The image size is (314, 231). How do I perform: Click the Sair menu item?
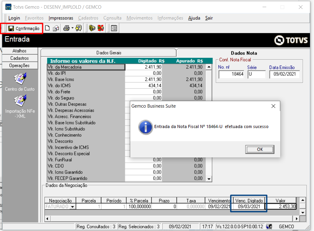tap(209, 18)
